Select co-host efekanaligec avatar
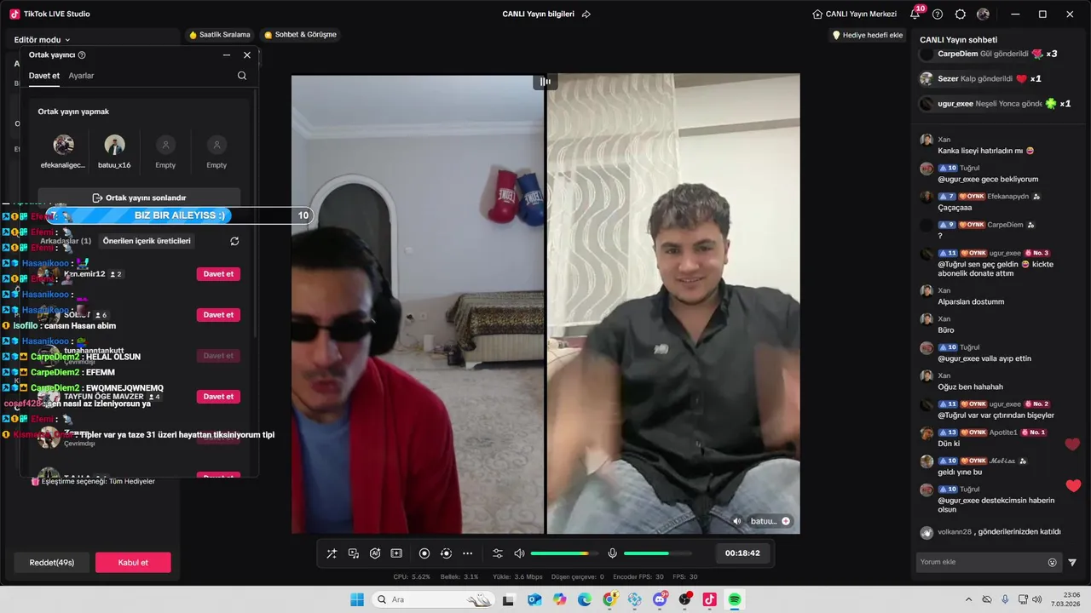This screenshot has width=1091, height=613. [x=63, y=145]
